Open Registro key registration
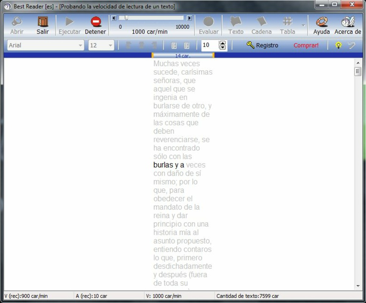 [262, 45]
